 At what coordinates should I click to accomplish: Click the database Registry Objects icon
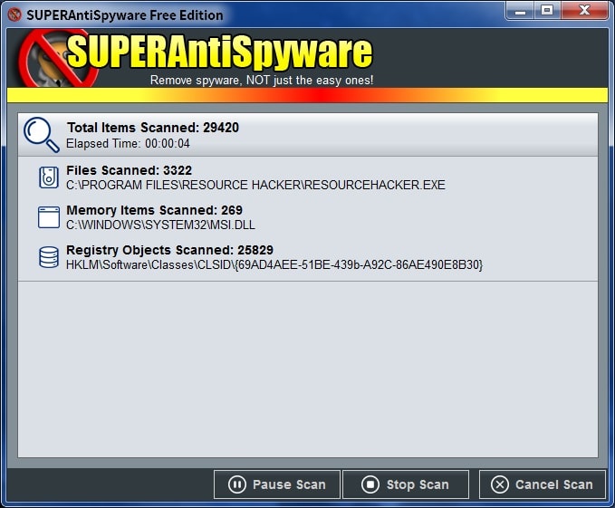pos(49,257)
